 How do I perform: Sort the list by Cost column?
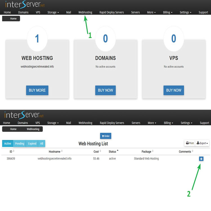[x=97, y=152]
